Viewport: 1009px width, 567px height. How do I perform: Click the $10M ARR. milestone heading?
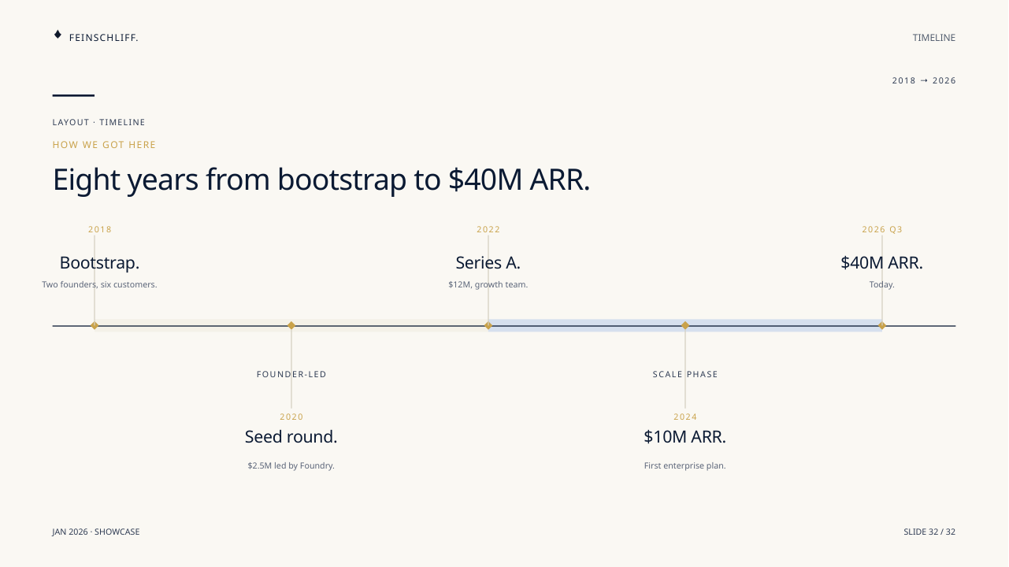pos(685,437)
